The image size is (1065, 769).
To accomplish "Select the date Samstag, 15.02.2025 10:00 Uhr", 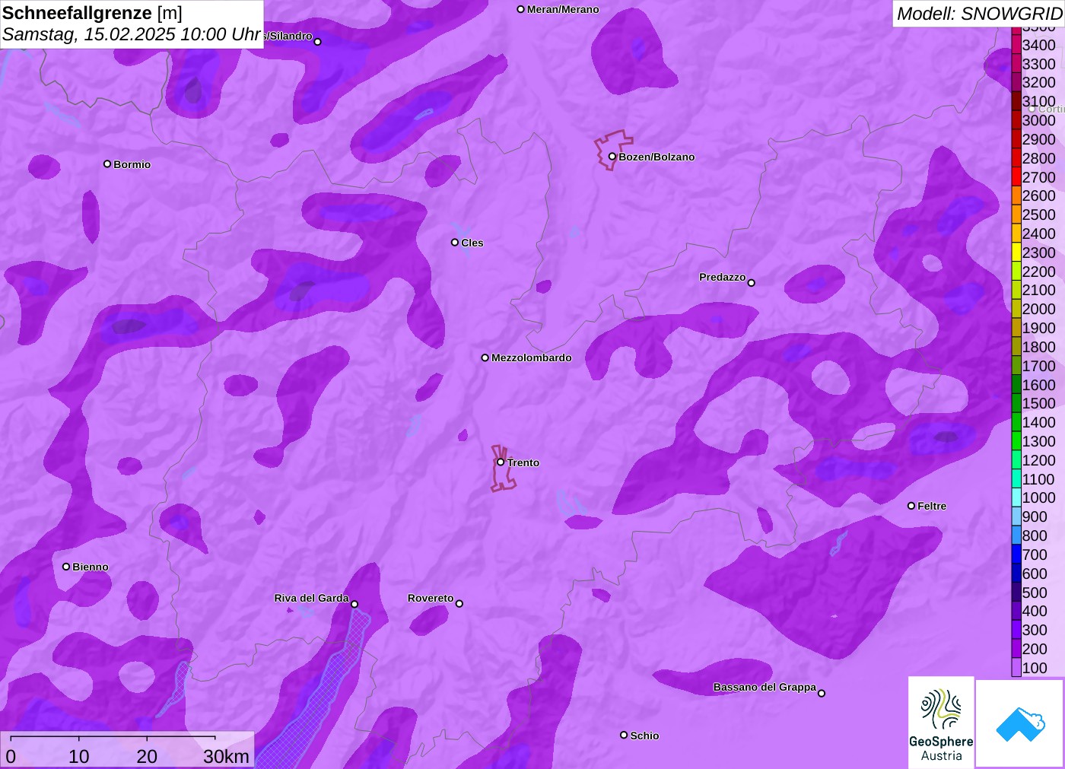I will [132, 34].
